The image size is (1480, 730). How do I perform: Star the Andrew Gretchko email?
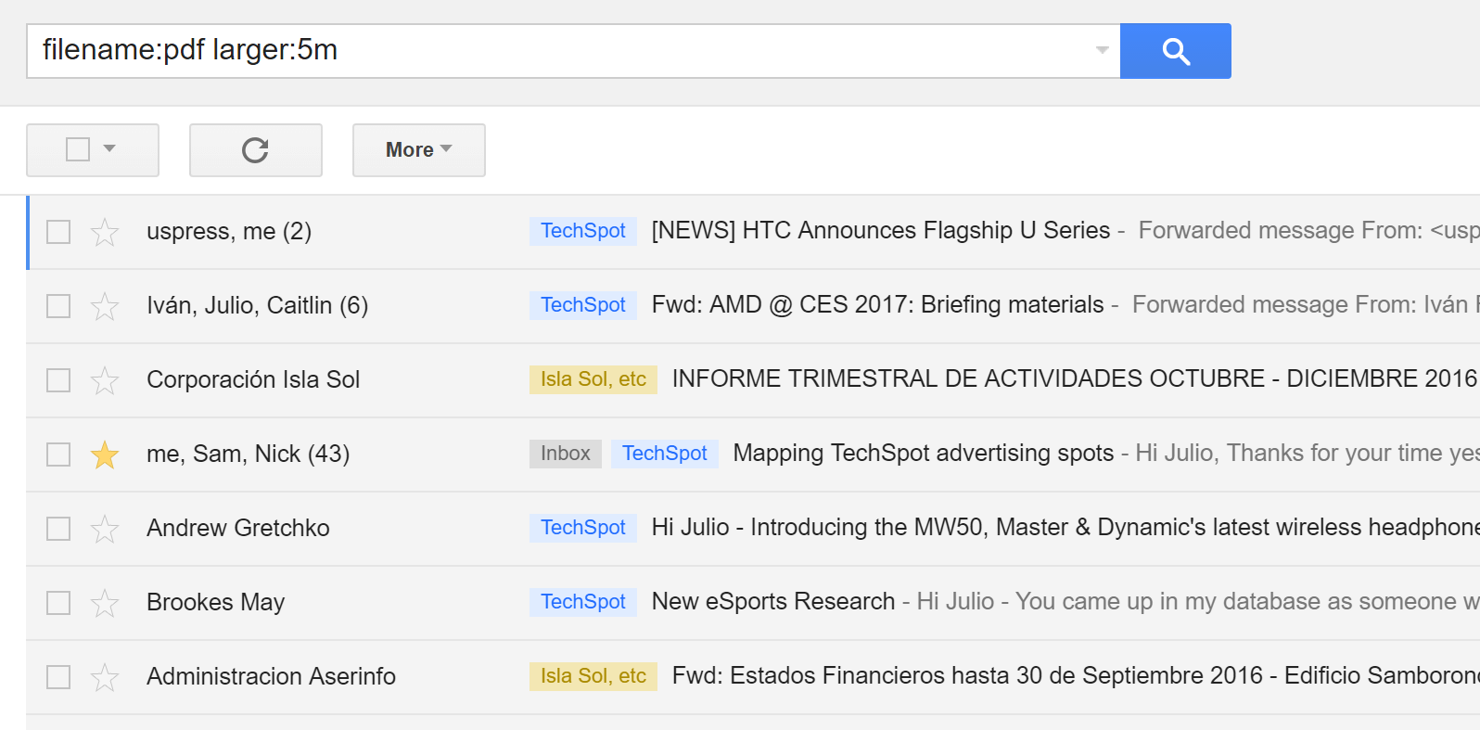pos(105,529)
